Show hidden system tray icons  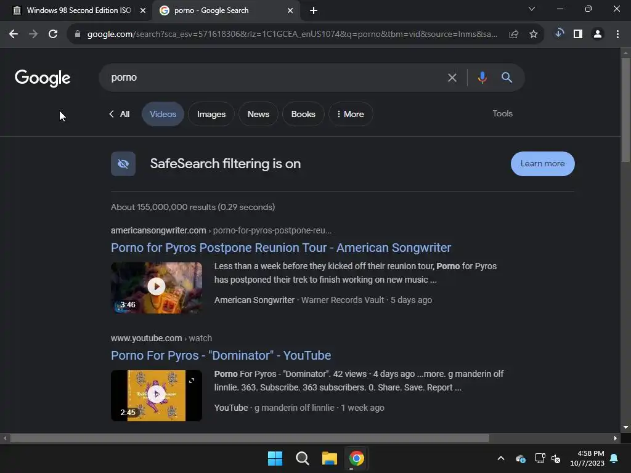tap(501, 458)
